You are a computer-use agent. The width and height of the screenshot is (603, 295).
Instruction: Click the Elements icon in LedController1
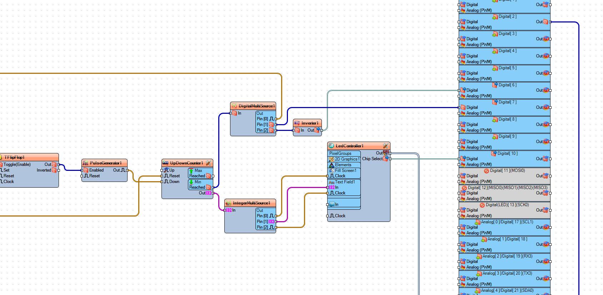click(x=332, y=165)
